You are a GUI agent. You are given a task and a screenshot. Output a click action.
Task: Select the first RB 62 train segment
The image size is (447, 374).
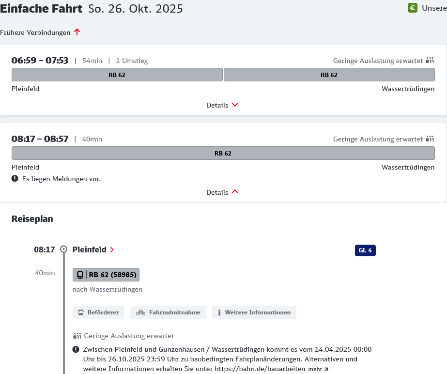point(117,75)
